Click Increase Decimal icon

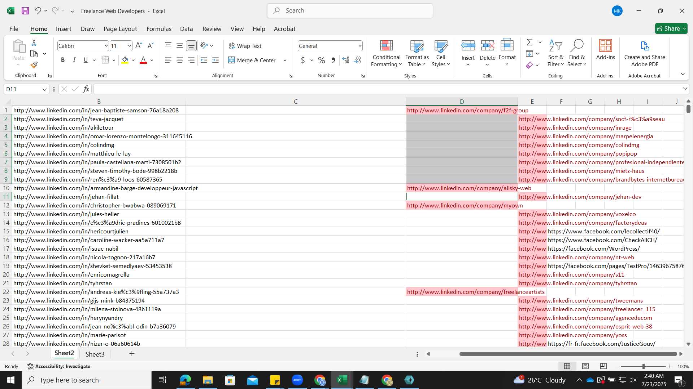coord(346,60)
